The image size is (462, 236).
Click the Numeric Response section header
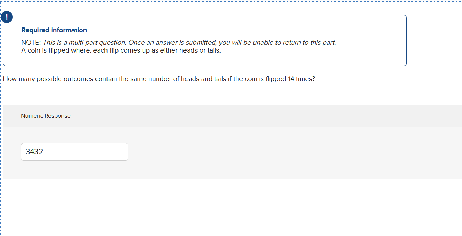pos(46,116)
